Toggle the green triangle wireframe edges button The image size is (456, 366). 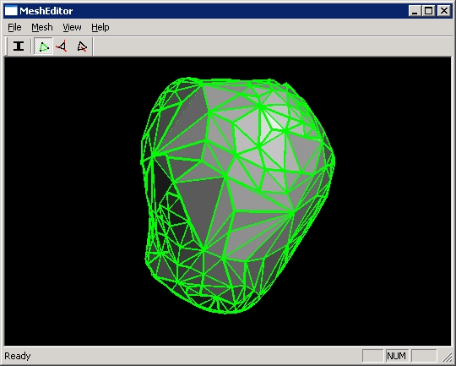[x=43, y=46]
